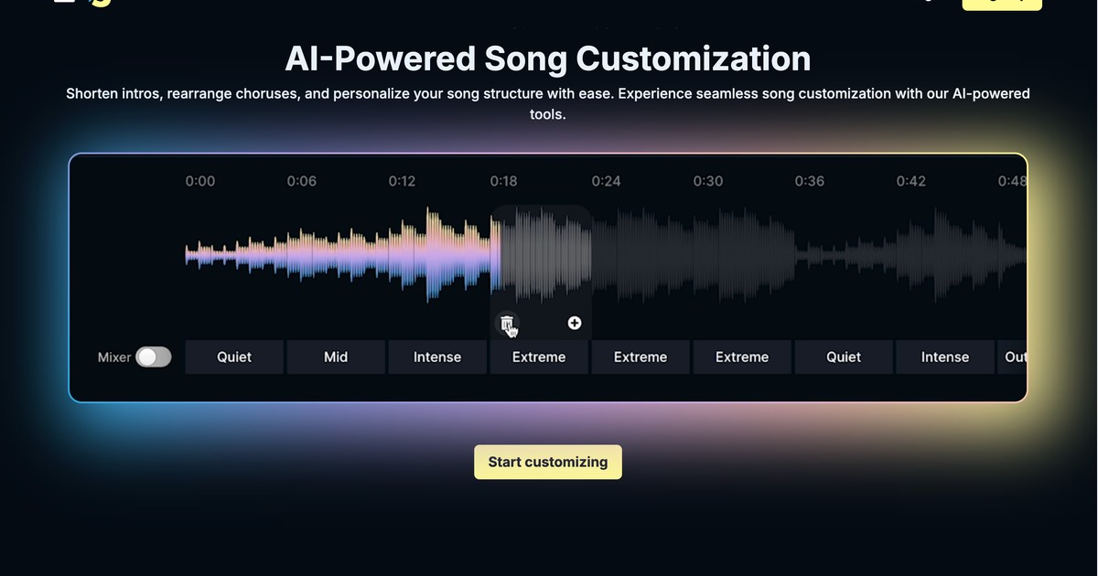This screenshot has width=1098, height=576.
Task: Click the 'Shorten intros, rearrange choruses' description text
Action: 548,104
